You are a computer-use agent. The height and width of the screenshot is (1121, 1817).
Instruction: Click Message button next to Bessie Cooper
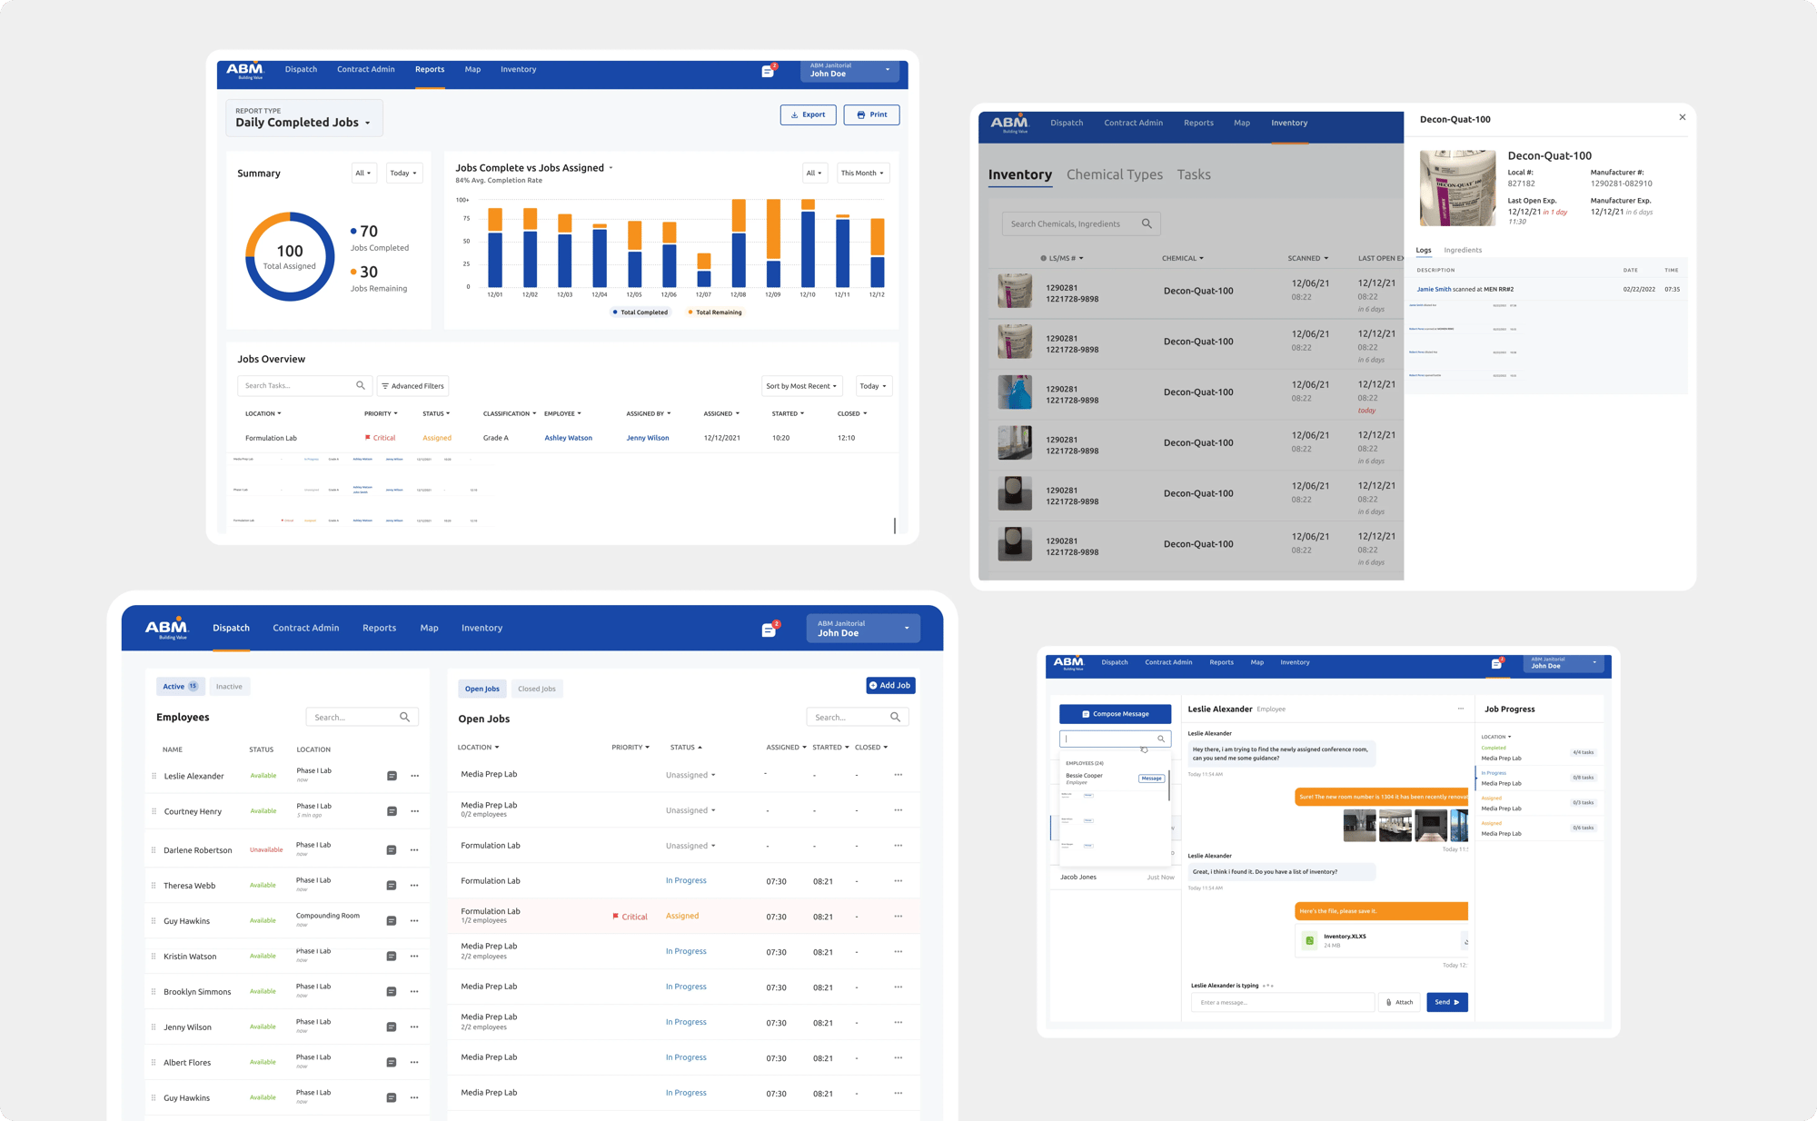click(x=1151, y=779)
